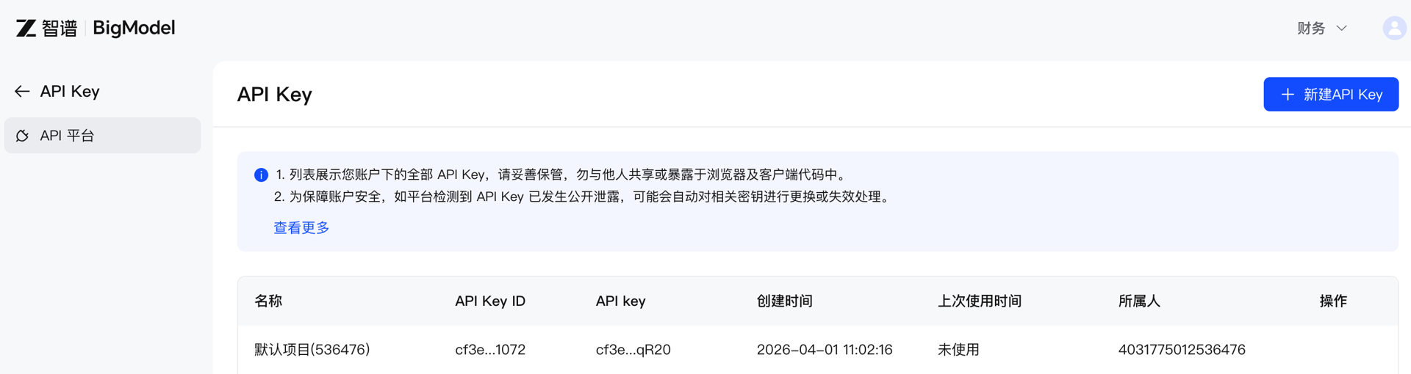Select the 默认项目(536476) row name
The width and height of the screenshot is (1411, 374).
click(x=312, y=350)
